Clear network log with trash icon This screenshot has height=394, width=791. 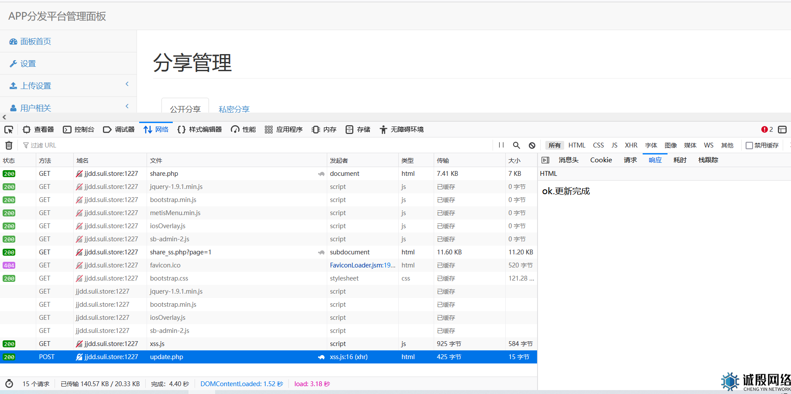coord(9,145)
